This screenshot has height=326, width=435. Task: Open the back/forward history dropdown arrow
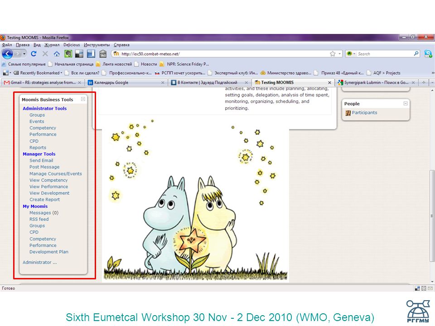coord(24,54)
